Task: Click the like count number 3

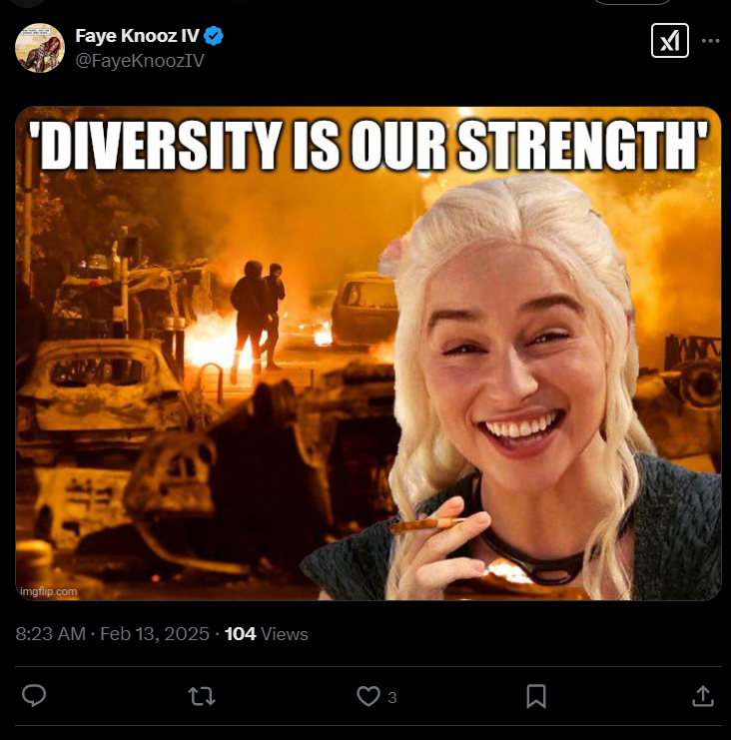Action: (x=392, y=697)
